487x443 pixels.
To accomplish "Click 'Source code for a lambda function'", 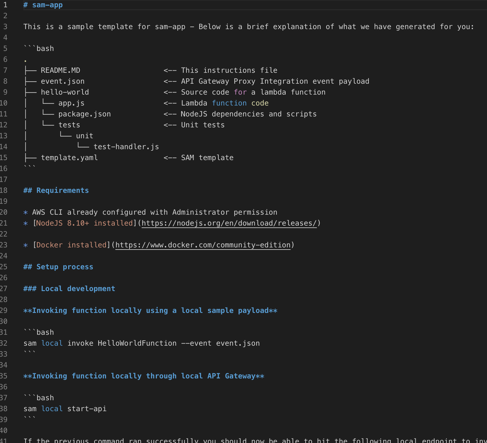I will click(253, 92).
